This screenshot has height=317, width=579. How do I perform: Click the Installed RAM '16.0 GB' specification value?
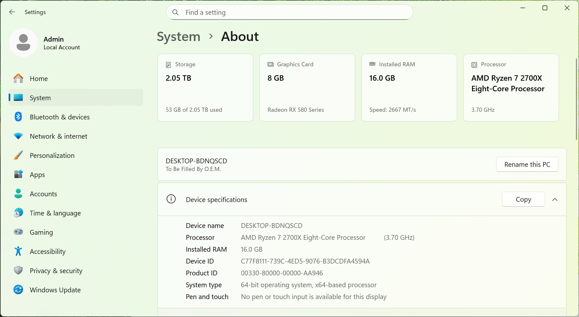pos(252,249)
